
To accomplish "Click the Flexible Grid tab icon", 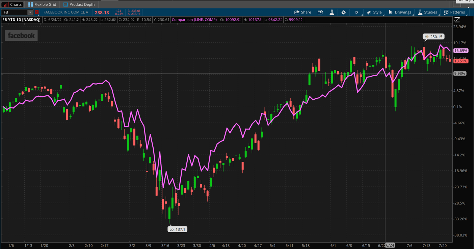I will click(x=30, y=4).
